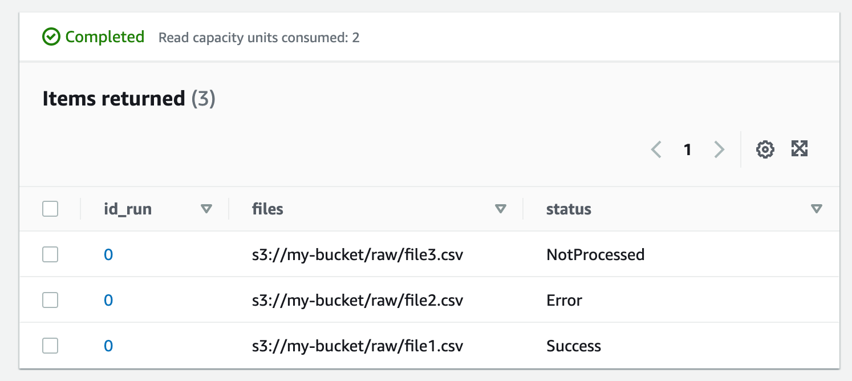This screenshot has height=381, width=852.
Task: Tick the file1.csv row checkbox
Action: 50,346
